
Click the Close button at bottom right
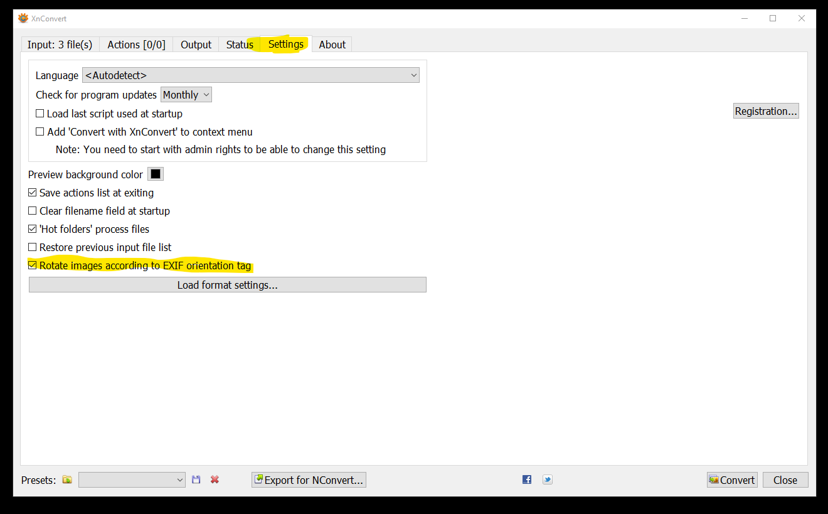tap(785, 479)
